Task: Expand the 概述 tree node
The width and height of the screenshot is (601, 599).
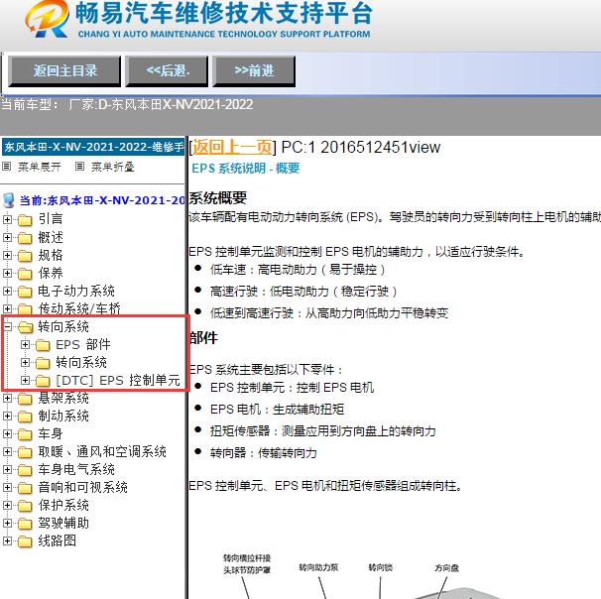Action: click(x=7, y=237)
